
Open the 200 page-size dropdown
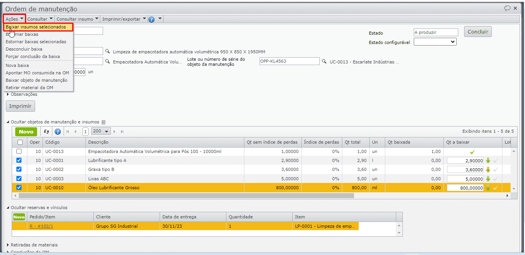101,132
